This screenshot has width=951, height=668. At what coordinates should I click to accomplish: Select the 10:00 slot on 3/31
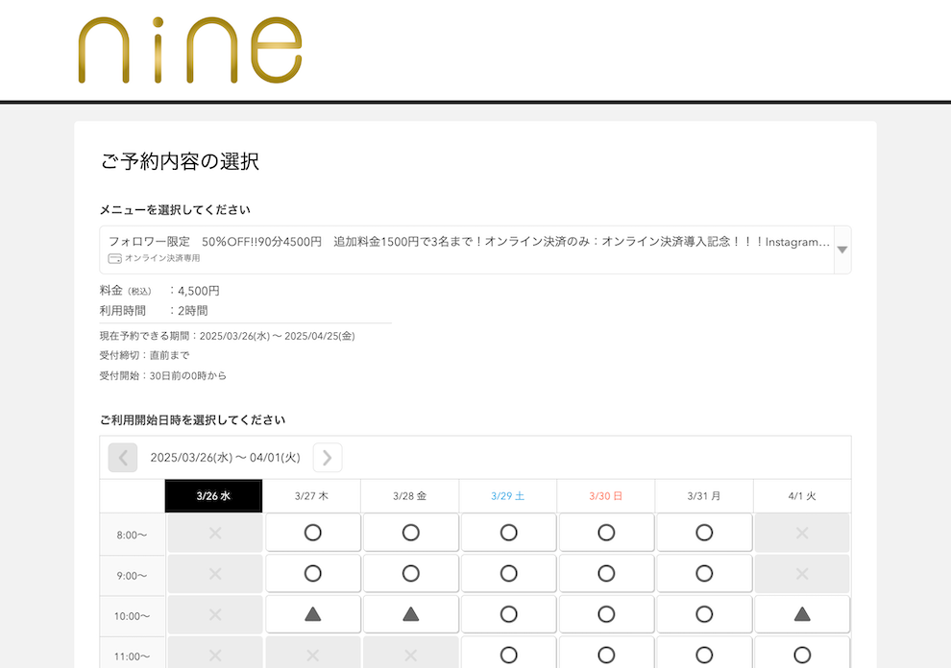tap(704, 614)
